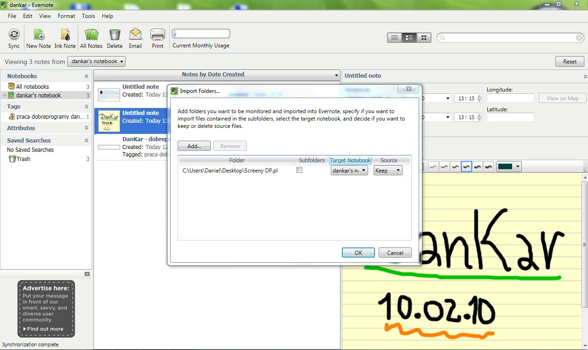Screen dimensions: 588x350
Task: Select the fifth pen stroke thickness
Action: pos(478,166)
